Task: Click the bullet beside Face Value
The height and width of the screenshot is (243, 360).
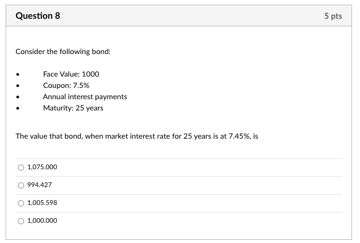Action: (x=18, y=75)
